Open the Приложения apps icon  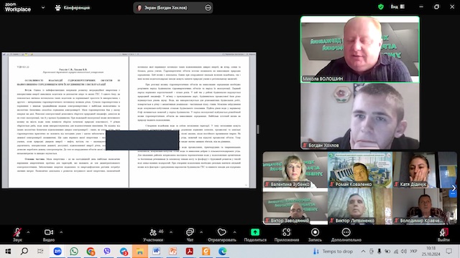pyautogui.click(x=287, y=234)
